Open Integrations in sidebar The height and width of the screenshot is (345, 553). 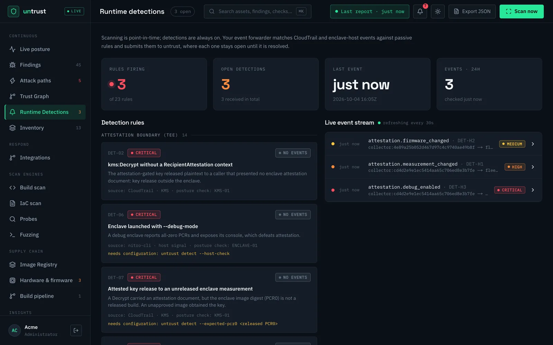(x=45, y=158)
